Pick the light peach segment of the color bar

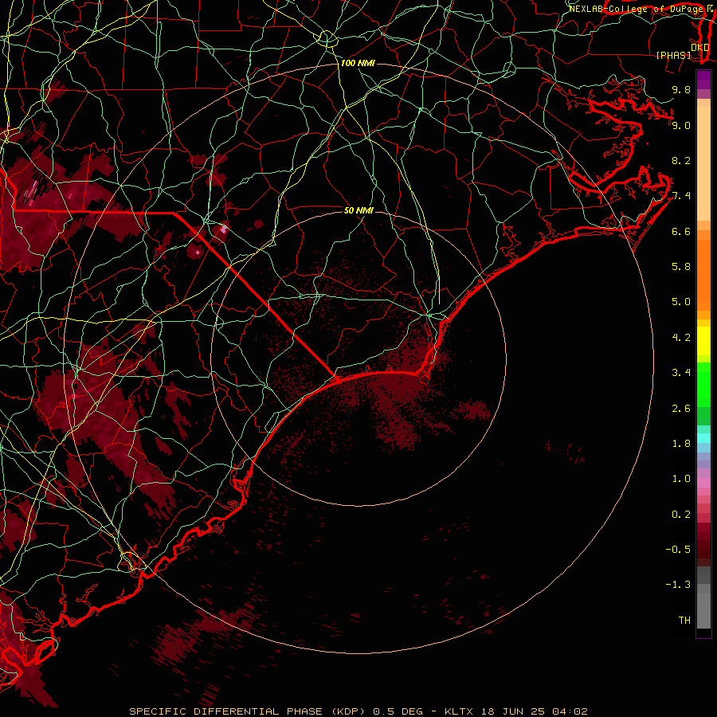coord(703,163)
